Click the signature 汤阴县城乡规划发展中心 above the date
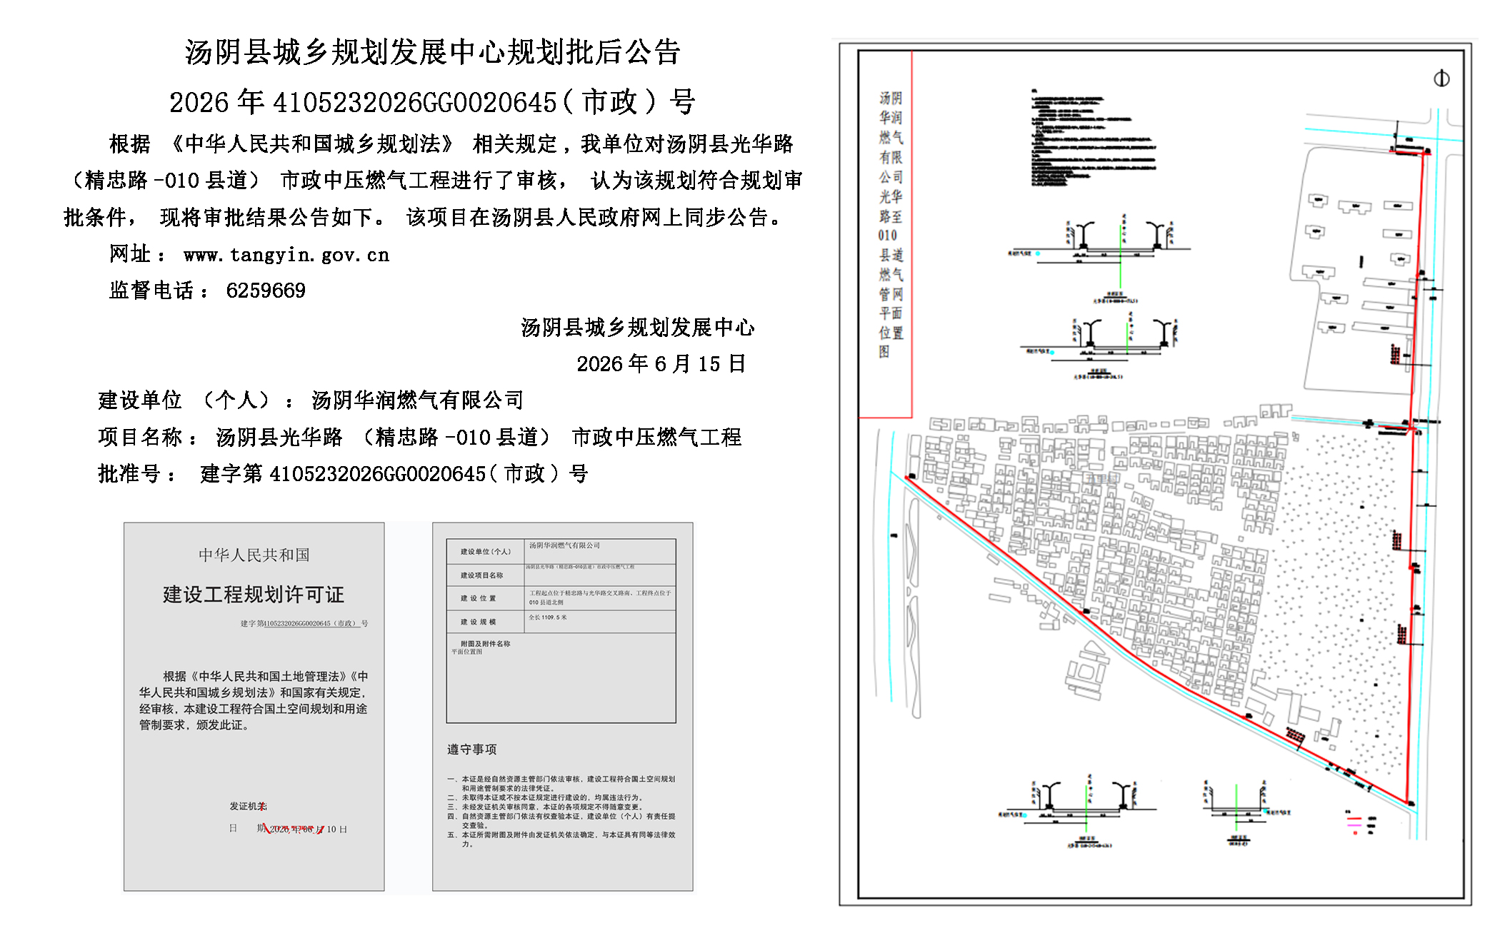 pyautogui.click(x=638, y=328)
